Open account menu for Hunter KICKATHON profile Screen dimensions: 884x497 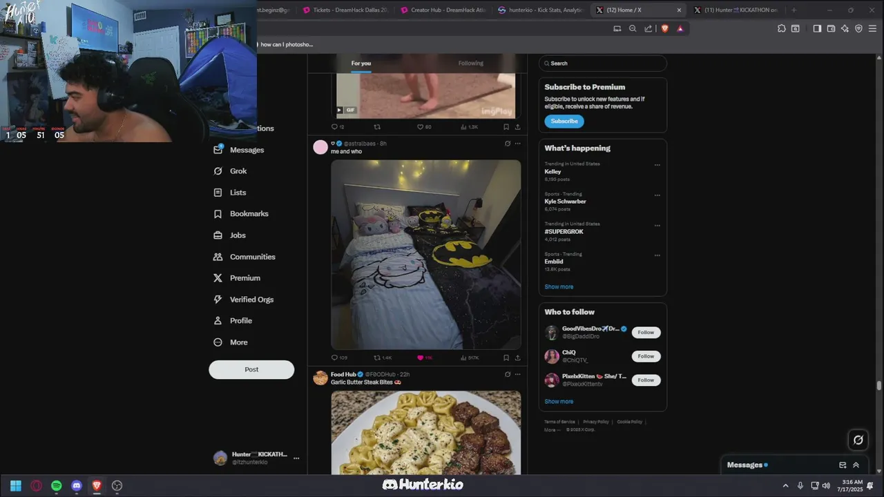[296, 458]
